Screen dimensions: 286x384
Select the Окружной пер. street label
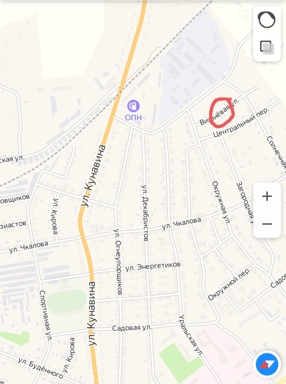point(229,284)
